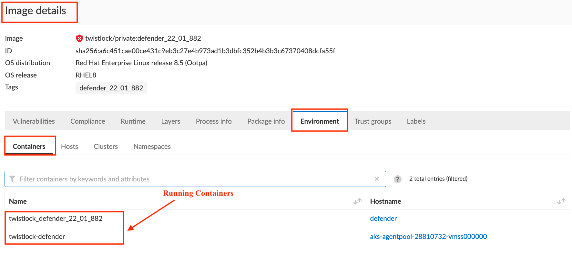Open the defender hostname link
Viewport: 572px width, 256px height.
pos(383,219)
